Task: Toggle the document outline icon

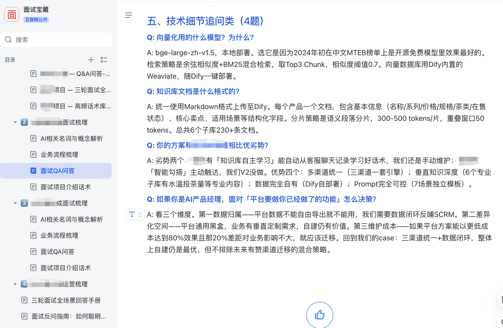Action: click(x=128, y=15)
